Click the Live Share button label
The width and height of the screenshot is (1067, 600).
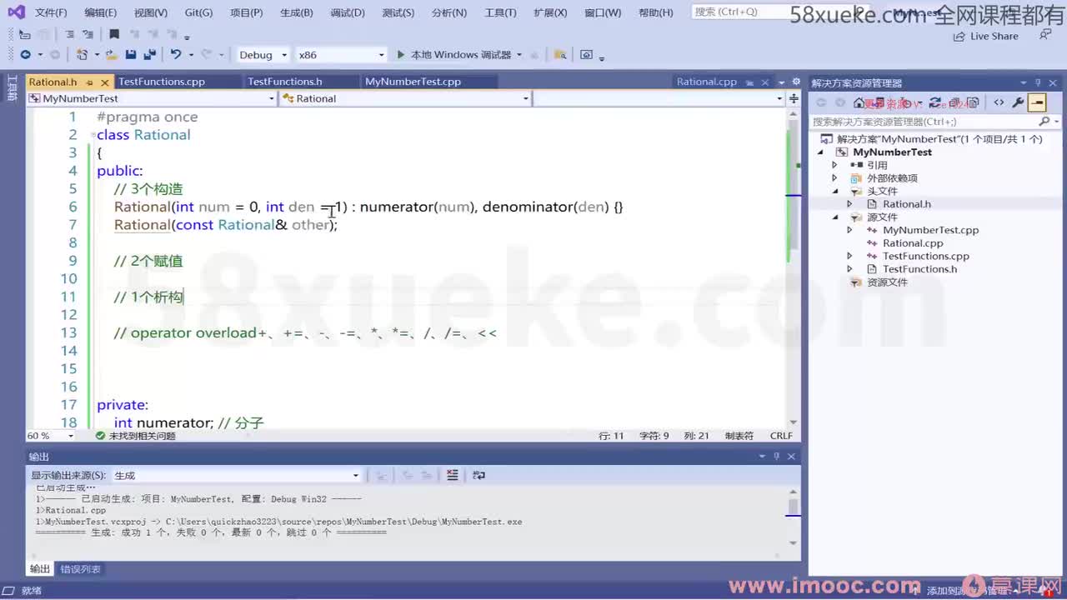[994, 36]
